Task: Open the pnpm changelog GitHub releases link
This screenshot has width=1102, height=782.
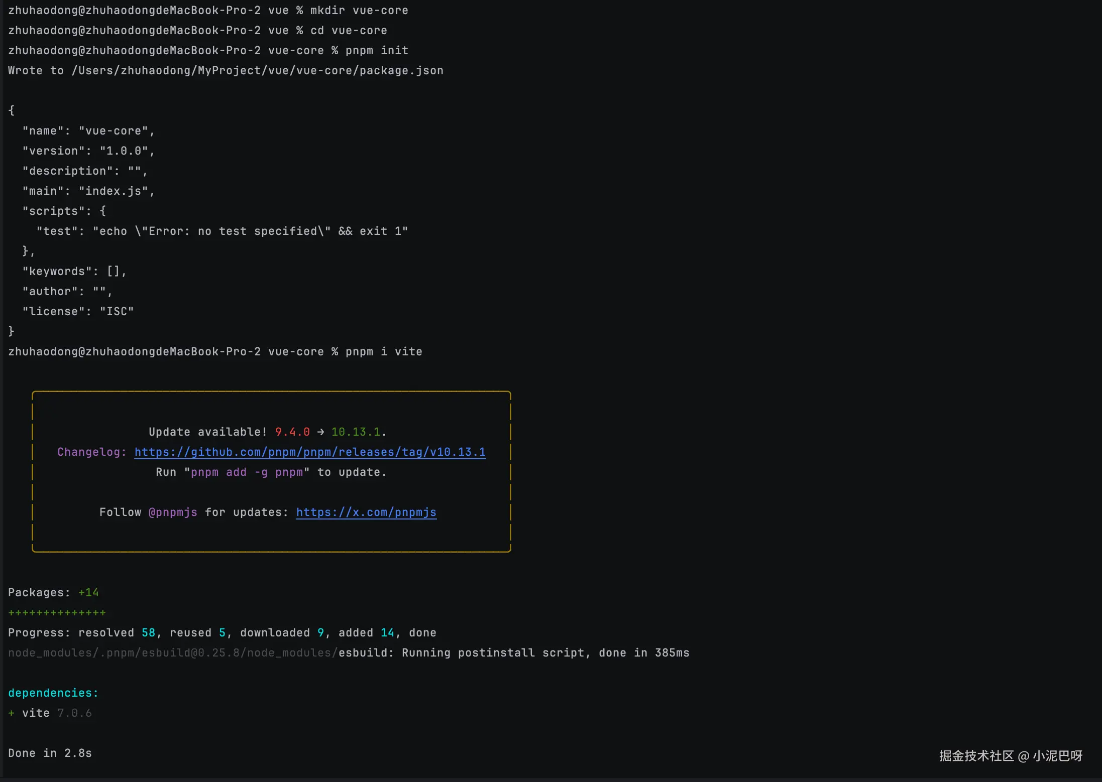Action: [310, 452]
